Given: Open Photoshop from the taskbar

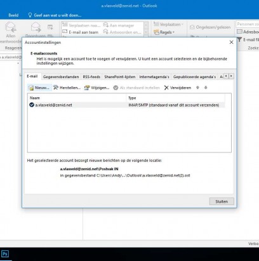Looking at the screenshot, I should [x=5, y=253].
